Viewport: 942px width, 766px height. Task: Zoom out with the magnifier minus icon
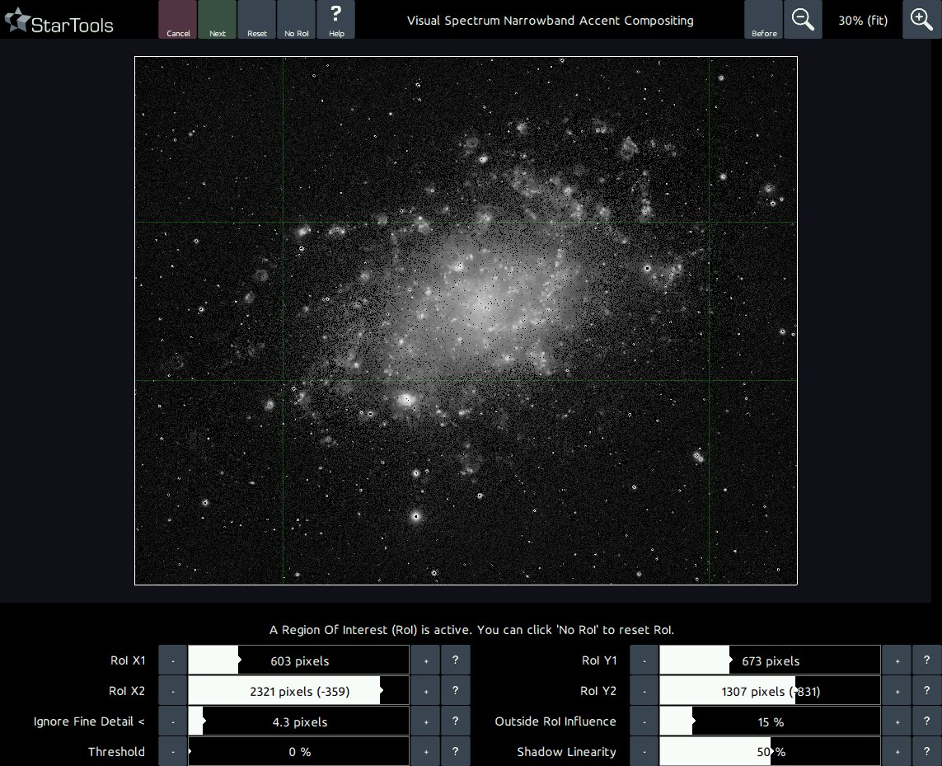(x=803, y=20)
